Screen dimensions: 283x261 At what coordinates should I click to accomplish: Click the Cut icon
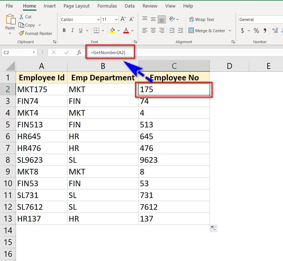tap(22, 17)
